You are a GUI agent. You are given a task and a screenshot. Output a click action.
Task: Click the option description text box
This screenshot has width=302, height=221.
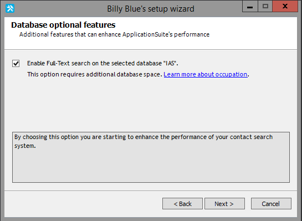click(x=151, y=157)
